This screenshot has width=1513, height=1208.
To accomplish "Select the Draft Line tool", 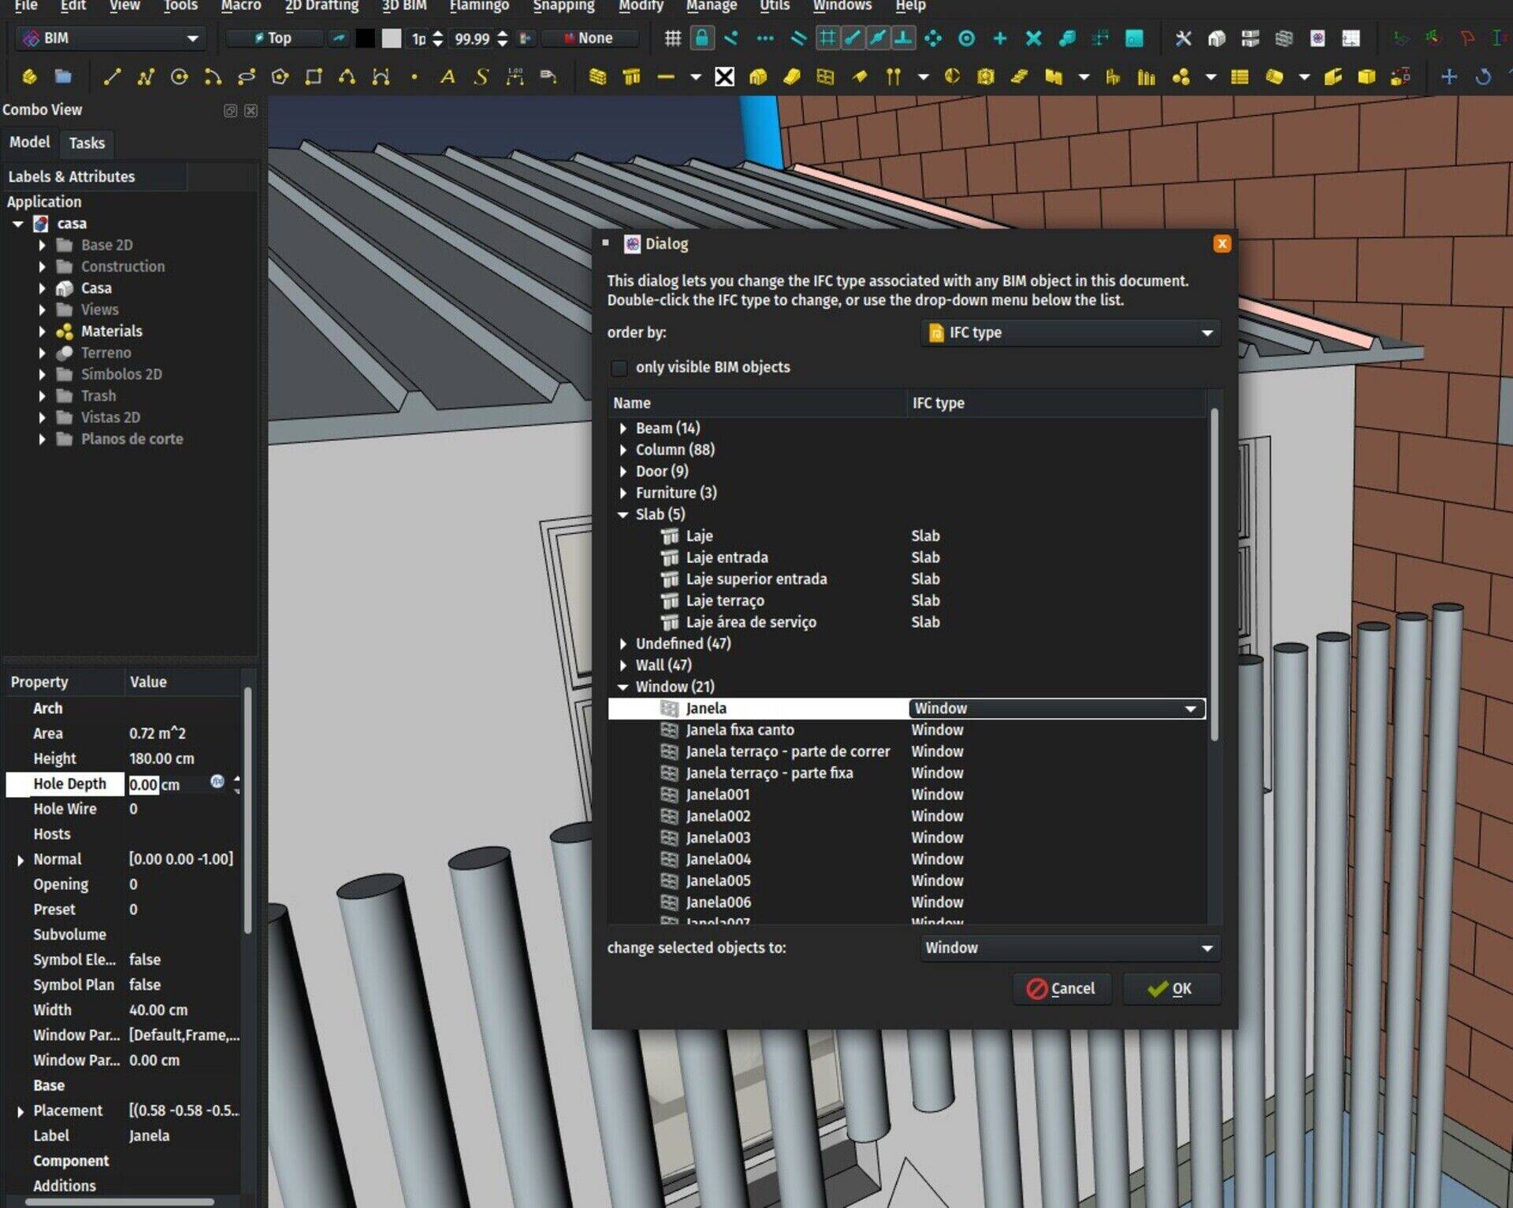I will coord(112,76).
